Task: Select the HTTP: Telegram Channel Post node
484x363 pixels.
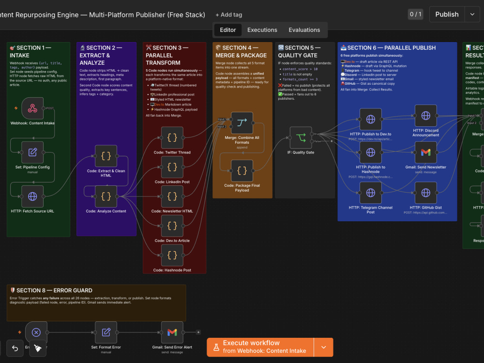Action: click(x=371, y=193)
